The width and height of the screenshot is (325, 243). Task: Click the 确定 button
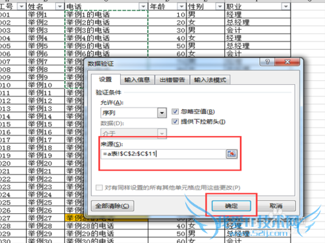tap(231, 205)
